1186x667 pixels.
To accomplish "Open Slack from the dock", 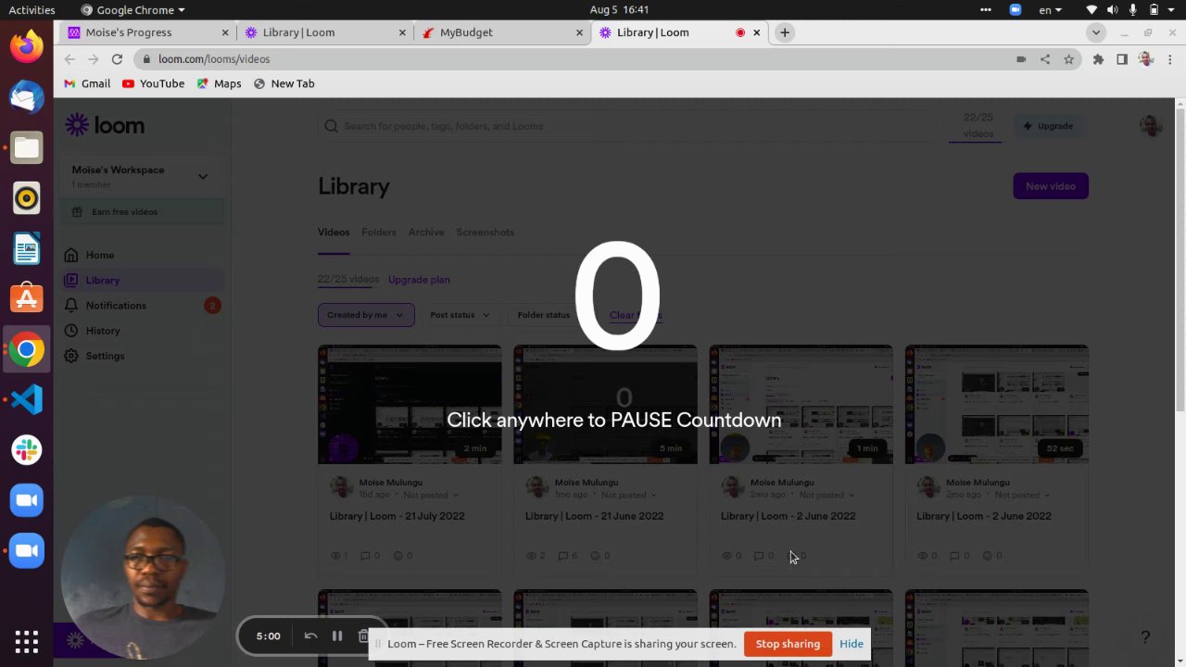I will click(x=27, y=450).
